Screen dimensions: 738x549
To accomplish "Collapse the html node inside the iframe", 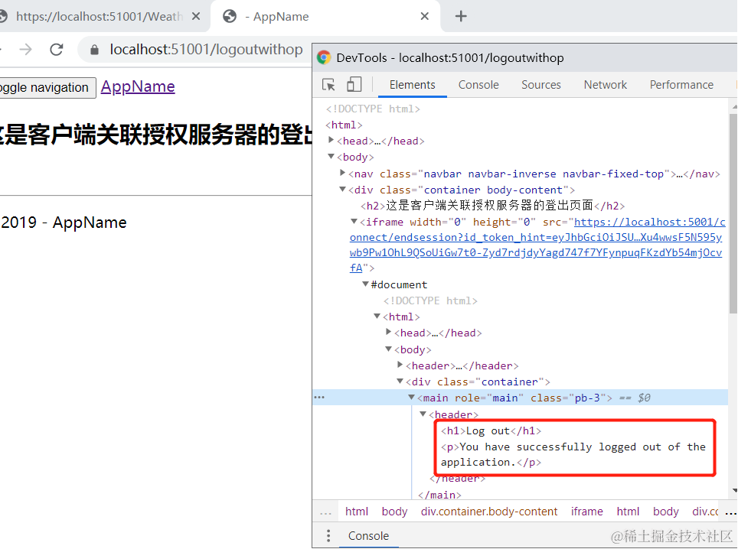I will pos(377,316).
